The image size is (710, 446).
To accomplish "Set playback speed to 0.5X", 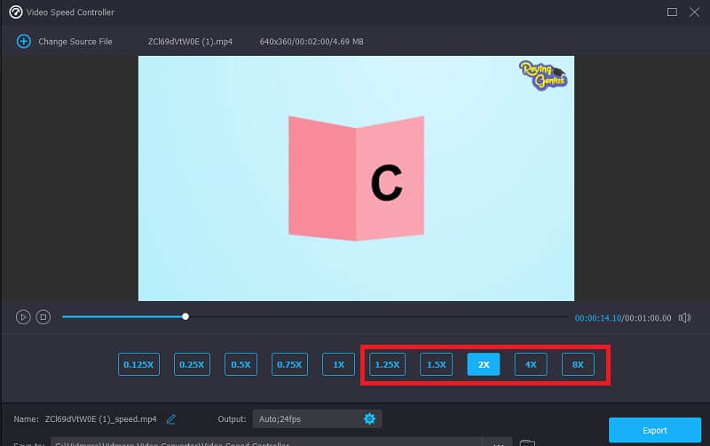I will 241,364.
